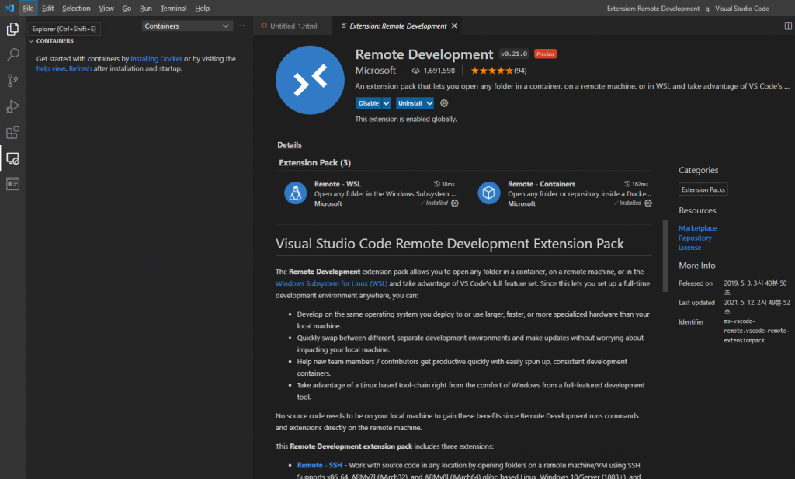795x479 pixels.
Task: Open the Help menu
Action: tap(203, 8)
